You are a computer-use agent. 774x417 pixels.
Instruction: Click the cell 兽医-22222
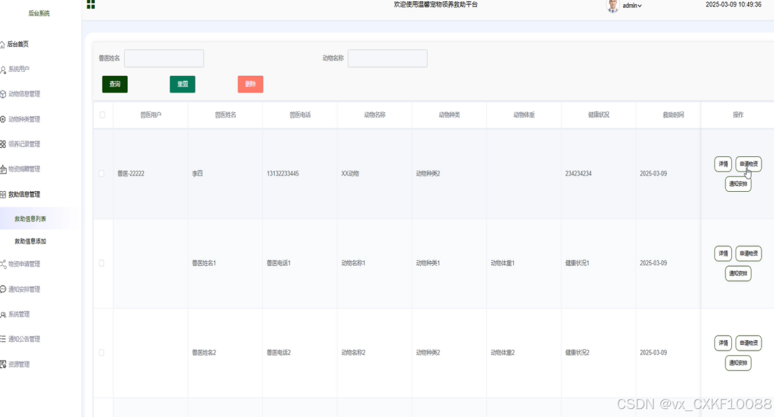131,173
